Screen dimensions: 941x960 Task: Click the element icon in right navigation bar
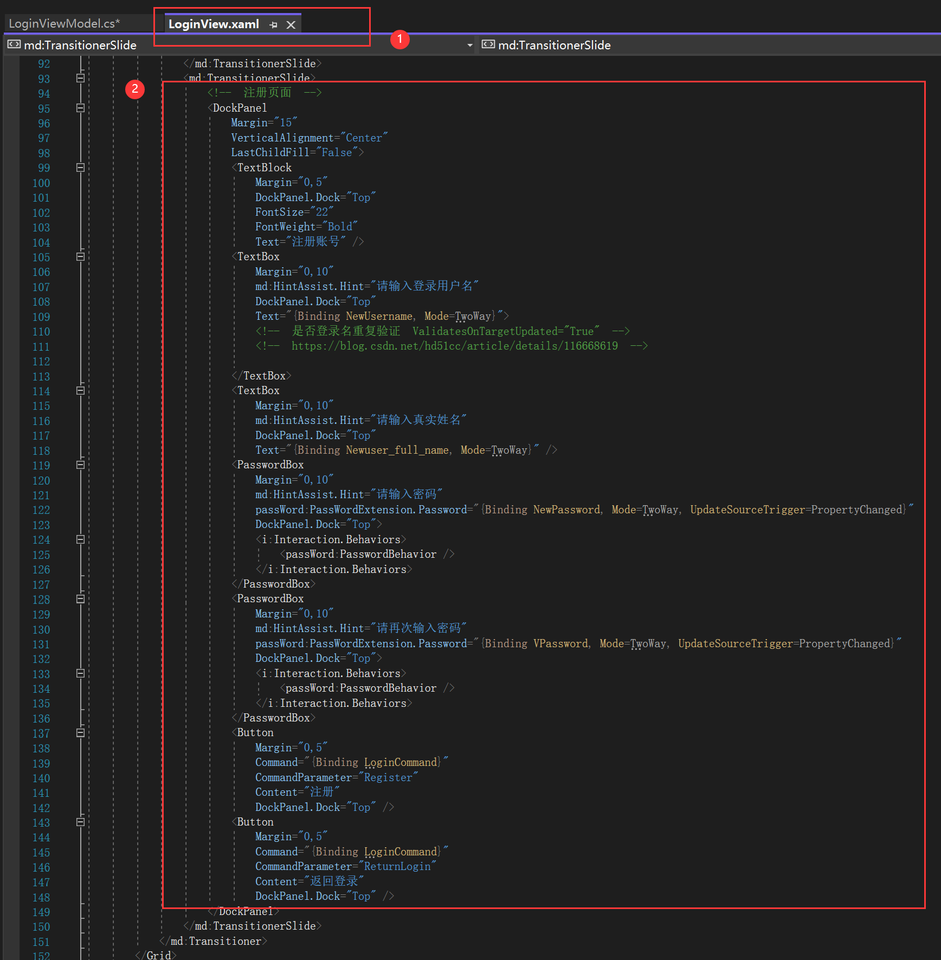[x=488, y=44]
